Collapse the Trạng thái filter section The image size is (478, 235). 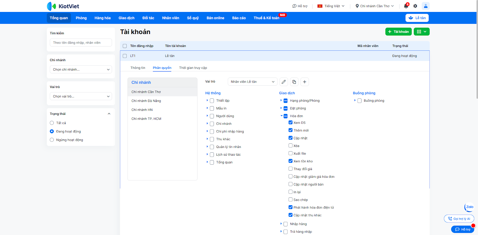[x=109, y=114]
